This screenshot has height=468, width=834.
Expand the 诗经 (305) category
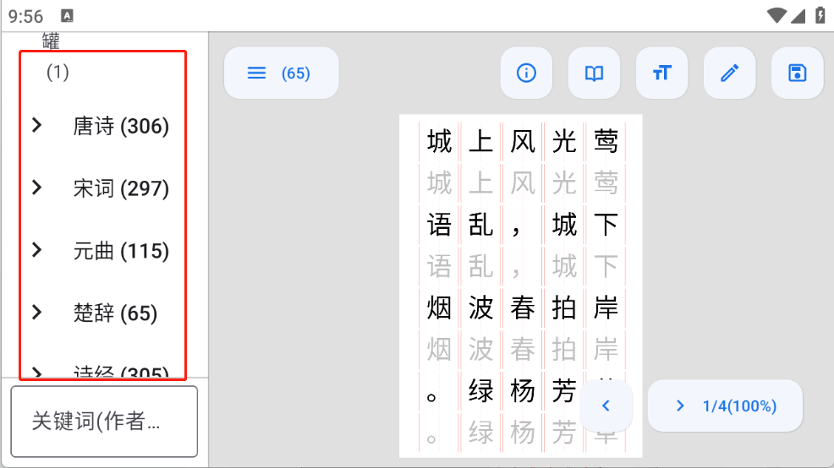tap(36, 372)
